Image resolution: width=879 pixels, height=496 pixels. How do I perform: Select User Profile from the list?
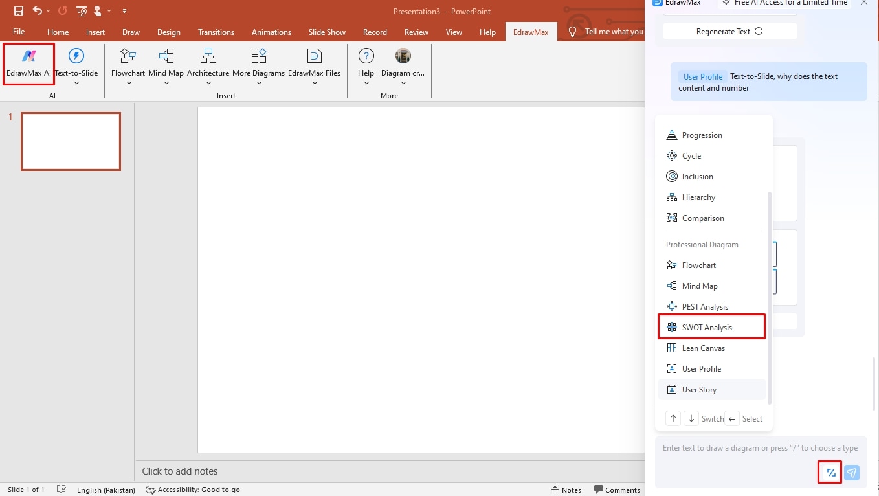(712, 369)
